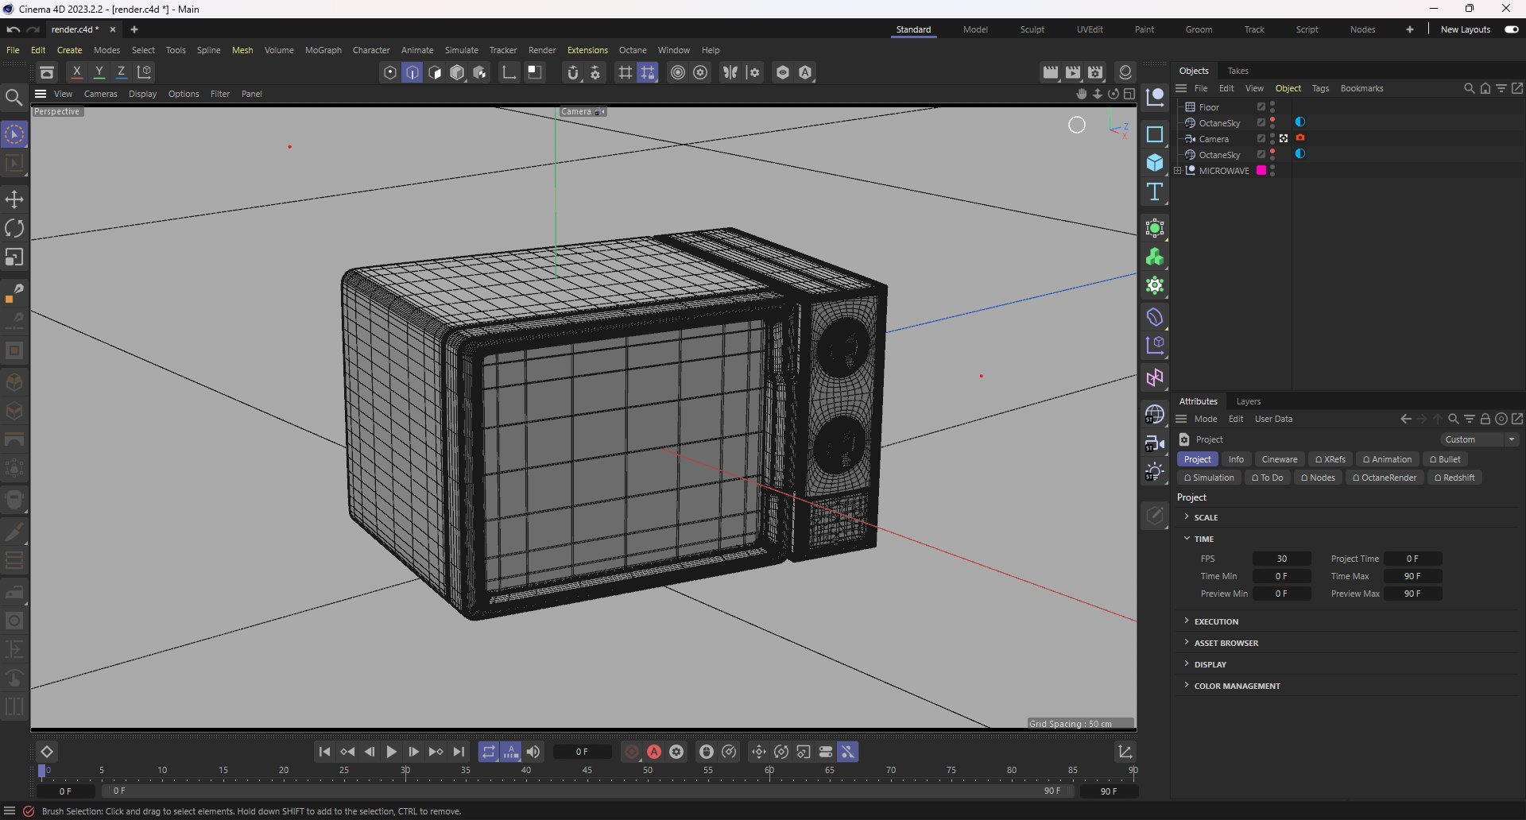Add a Rectangle spline object
This screenshot has height=820, width=1526.
[1155, 134]
